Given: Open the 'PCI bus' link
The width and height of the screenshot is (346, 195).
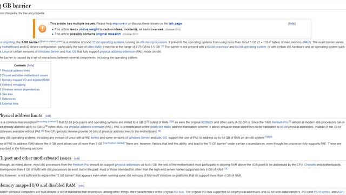Looking at the screenshot, I should click(x=178, y=192).
